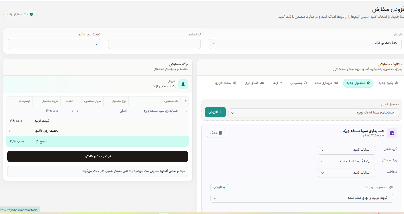Click the اصلی product type cell
This screenshot has width=404, height=214.
point(123,111)
